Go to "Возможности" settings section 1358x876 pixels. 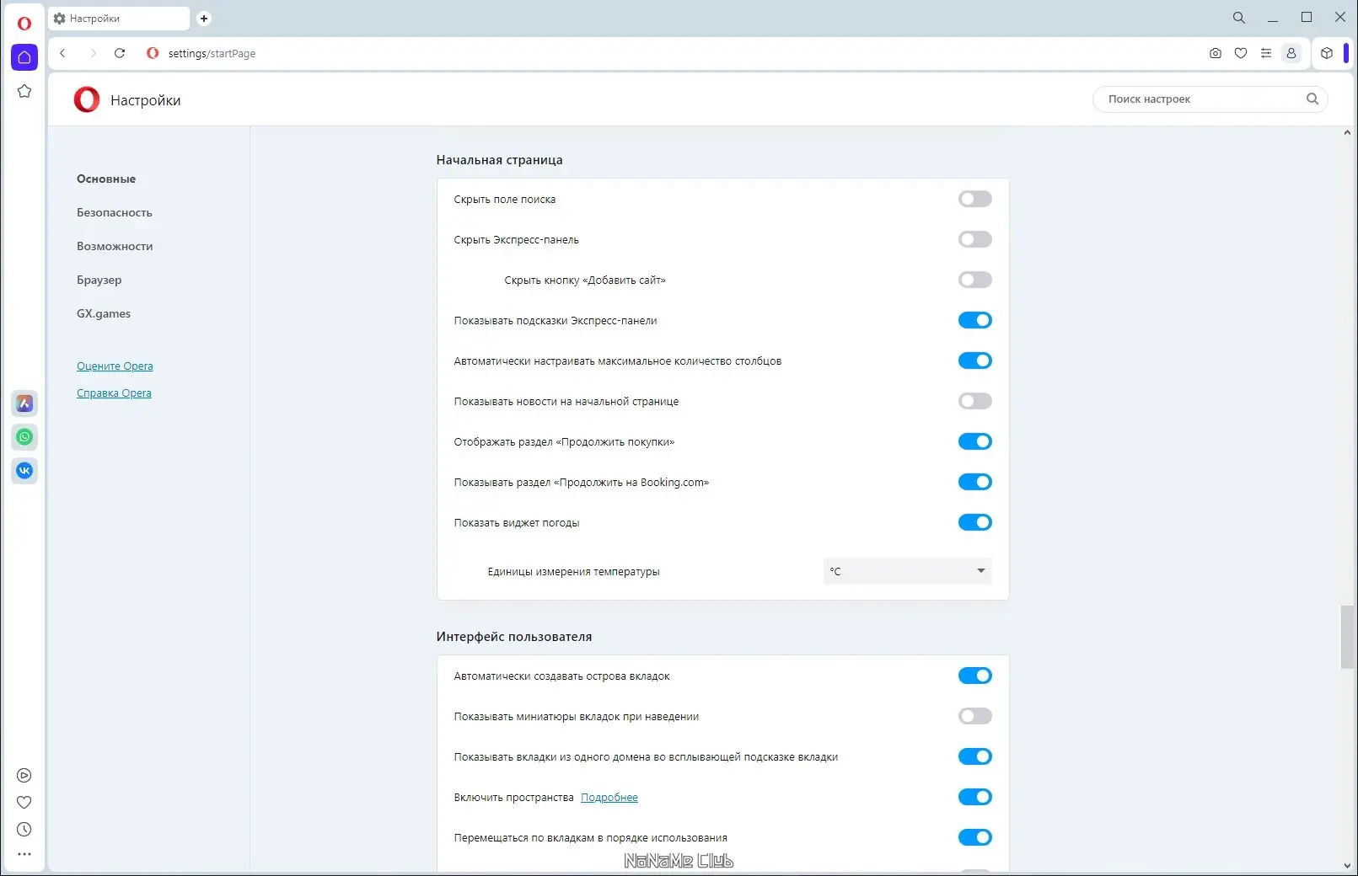(115, 247)
